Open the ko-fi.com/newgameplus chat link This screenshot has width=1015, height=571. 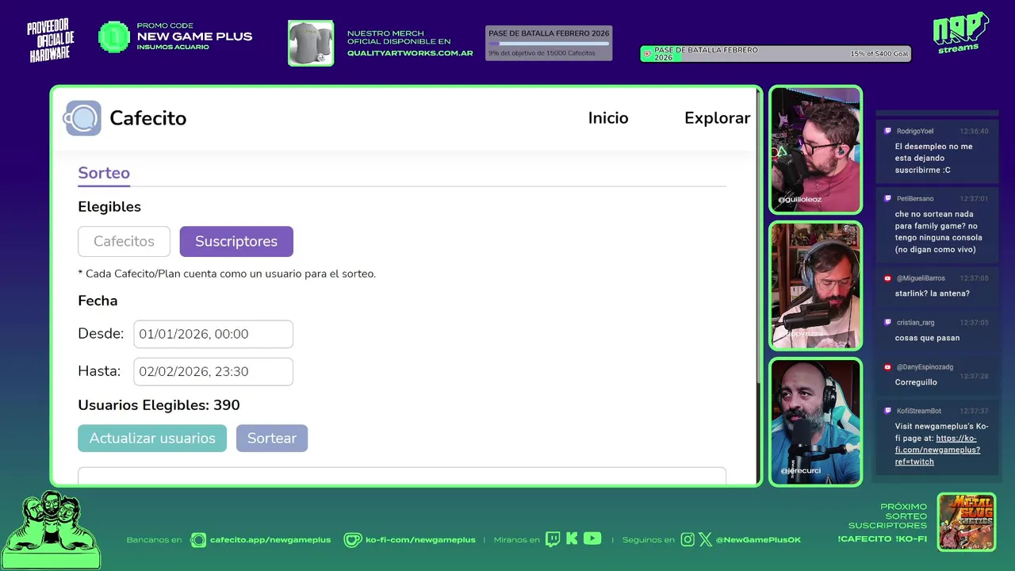pos(938,450)
